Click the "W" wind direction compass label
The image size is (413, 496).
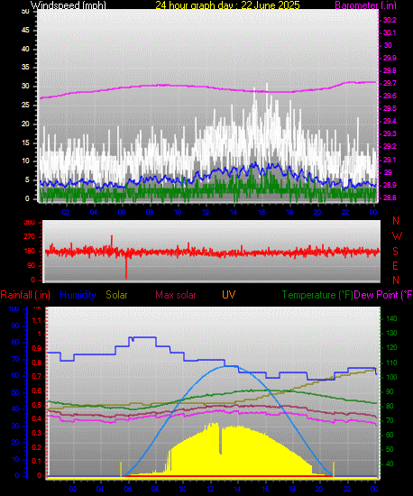pyautogui.click(x=397, y=236)
